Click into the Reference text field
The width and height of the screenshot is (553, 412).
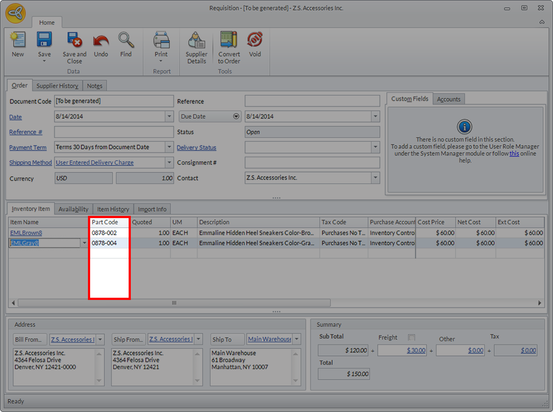point(312,101)
